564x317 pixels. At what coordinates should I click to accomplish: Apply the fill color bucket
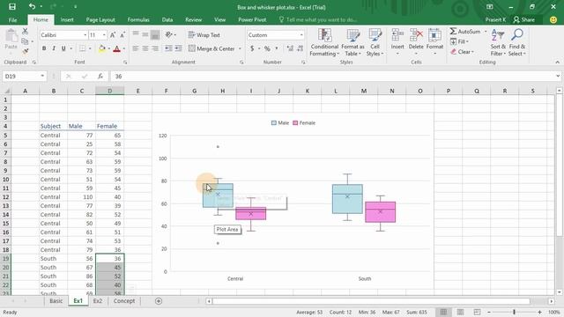(102, 48)
